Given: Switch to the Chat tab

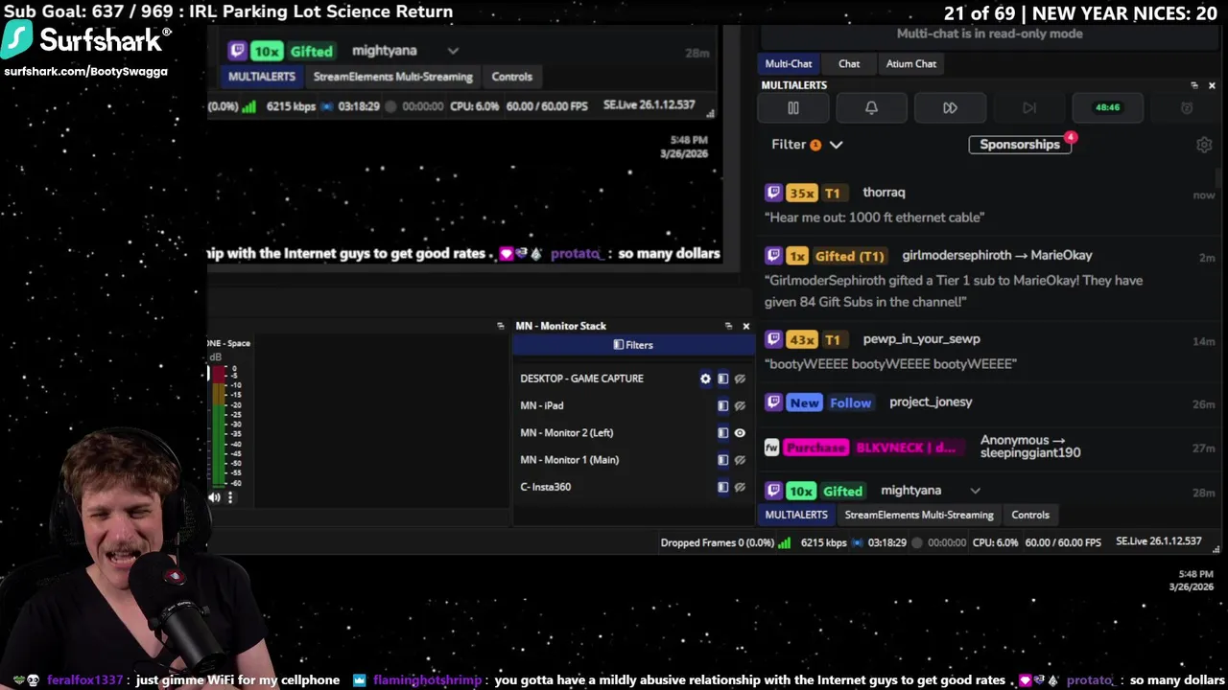Looking at the screenshot, I should 849,63.
